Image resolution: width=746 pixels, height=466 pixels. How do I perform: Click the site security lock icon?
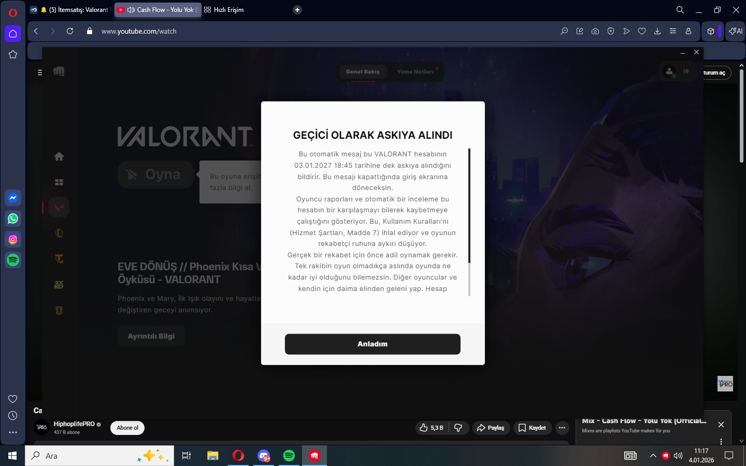point(90,31)
